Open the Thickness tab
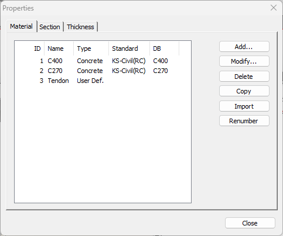 coord(80,27)
